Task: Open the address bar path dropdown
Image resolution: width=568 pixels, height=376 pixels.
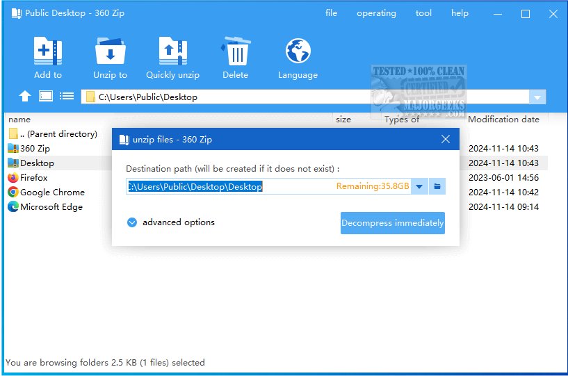Action: [537, 97]
